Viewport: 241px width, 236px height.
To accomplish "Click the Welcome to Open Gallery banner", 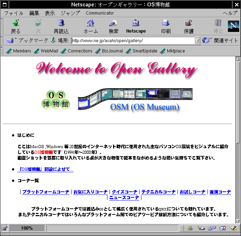I will click(117, 70).
